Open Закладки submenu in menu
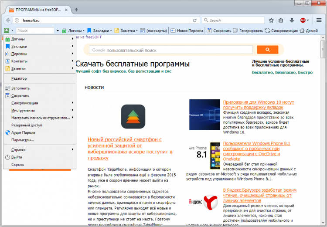Viewport: 327px width, 227px height. (40, 46)
